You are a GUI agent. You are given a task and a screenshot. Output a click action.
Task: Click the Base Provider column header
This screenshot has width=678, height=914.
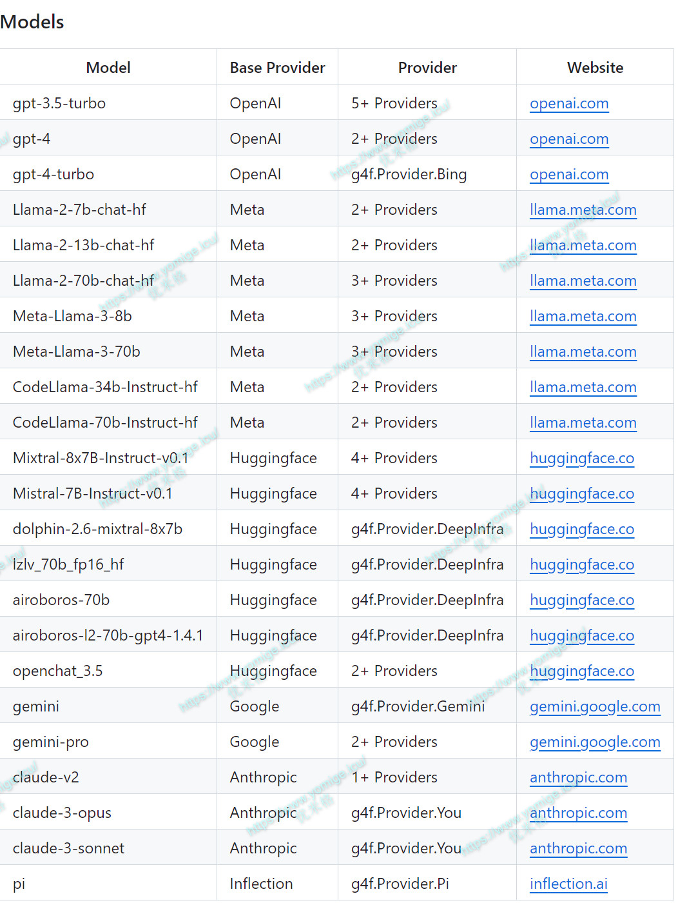coord(277,68)
